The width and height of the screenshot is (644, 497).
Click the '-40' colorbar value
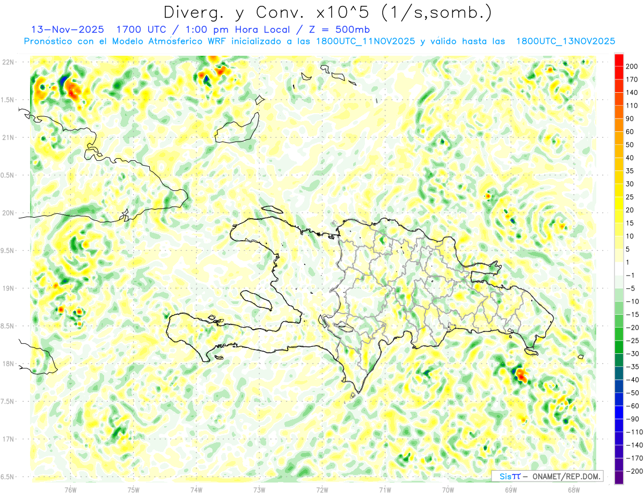pyautogui.click(x=632, y=380)
